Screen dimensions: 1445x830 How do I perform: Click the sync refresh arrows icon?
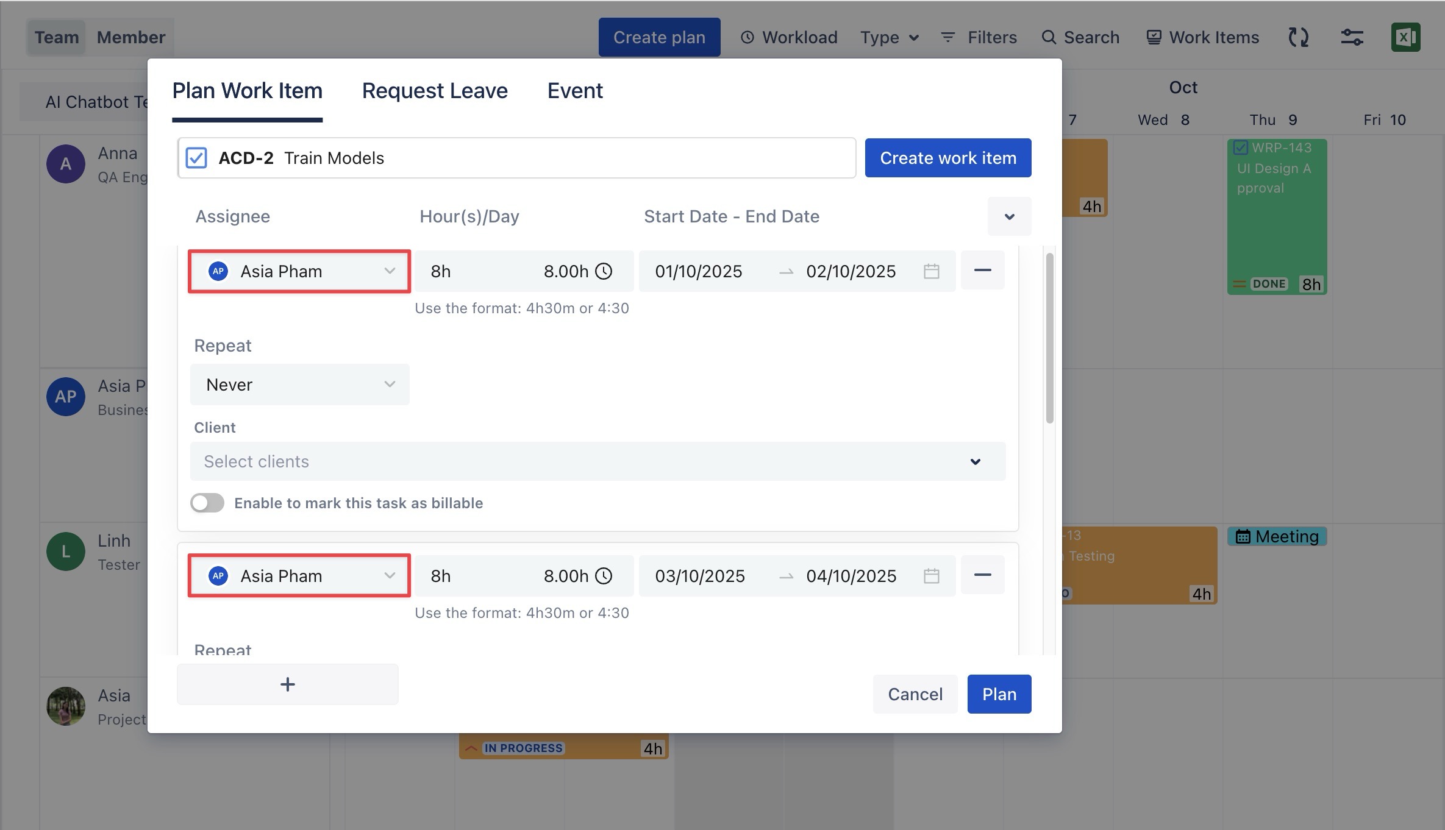coord(1298,37)
